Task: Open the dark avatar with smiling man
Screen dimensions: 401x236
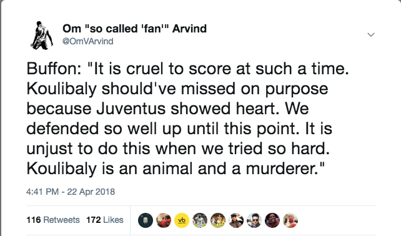Action: pos(272,220)
